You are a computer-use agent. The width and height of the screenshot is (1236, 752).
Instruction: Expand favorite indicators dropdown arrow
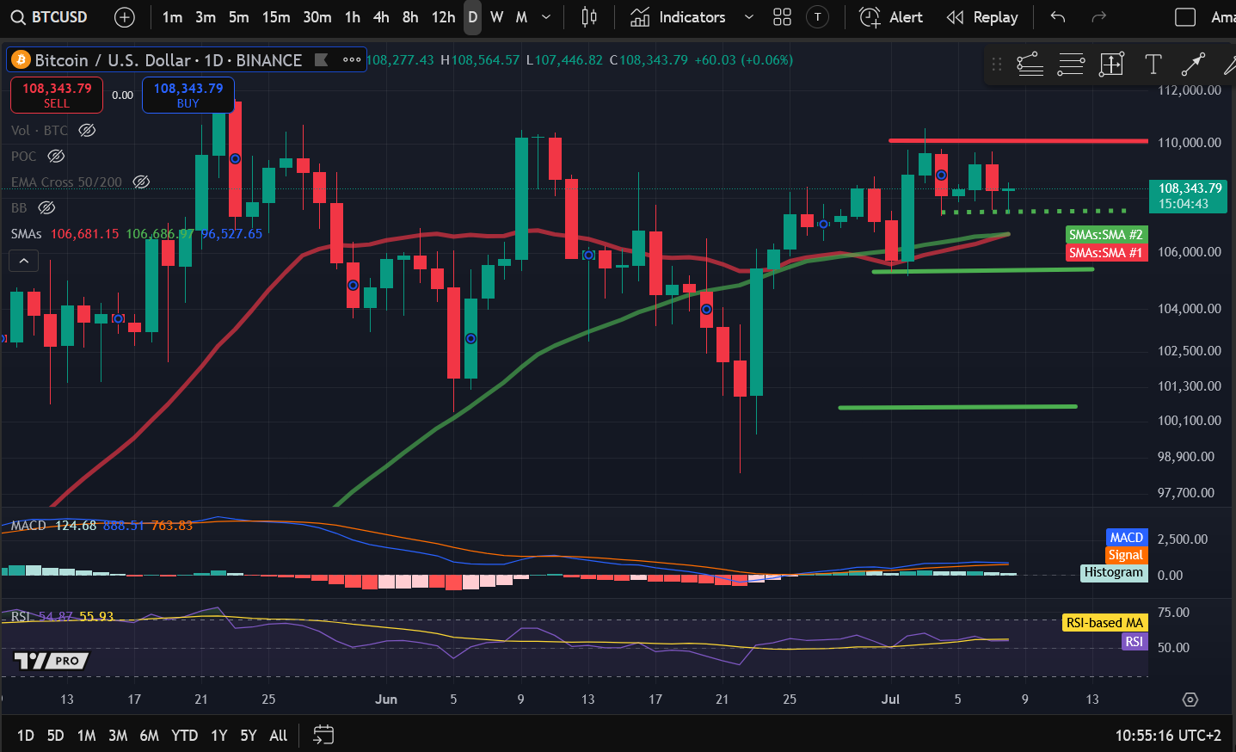(748, 17)
